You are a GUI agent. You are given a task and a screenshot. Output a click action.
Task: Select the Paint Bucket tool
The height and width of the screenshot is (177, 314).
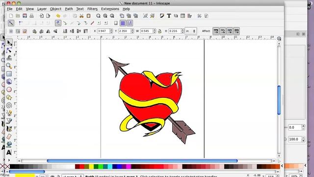(9, 144)
